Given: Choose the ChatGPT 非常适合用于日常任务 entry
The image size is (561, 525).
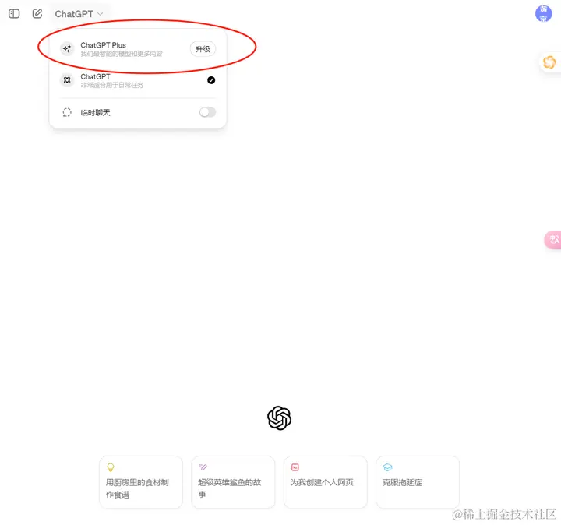Looking at the screenshot, I should [138, 80].
